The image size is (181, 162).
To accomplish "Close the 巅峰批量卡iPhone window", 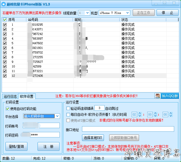I will point(174,3).
